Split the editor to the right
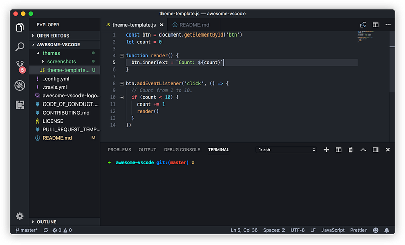The image size is (405, 245). [x=376, y=25]
